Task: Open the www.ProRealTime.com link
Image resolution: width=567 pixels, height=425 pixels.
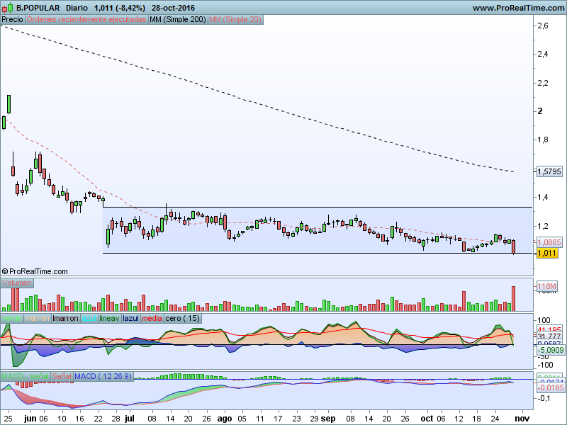Action: [517, 8]
